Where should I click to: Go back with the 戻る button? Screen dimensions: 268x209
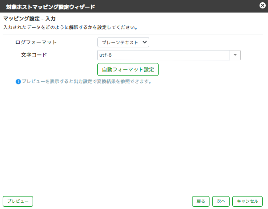[x=201, y=201]
